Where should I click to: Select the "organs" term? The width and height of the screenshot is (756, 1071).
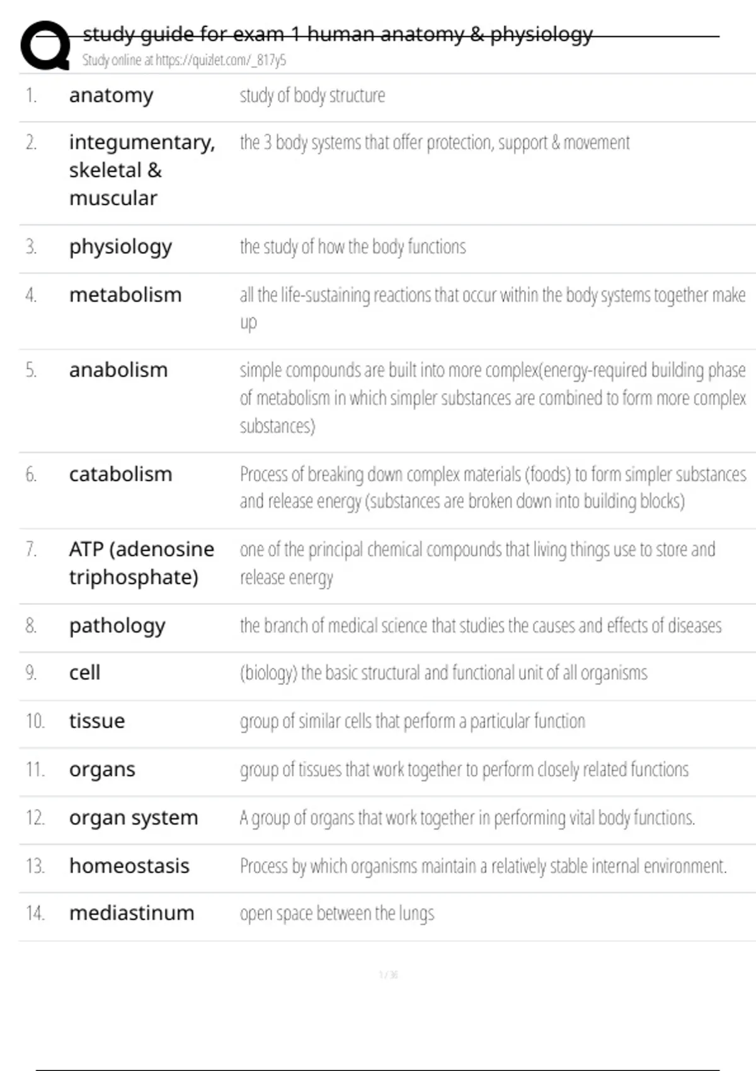click(102, 770)
